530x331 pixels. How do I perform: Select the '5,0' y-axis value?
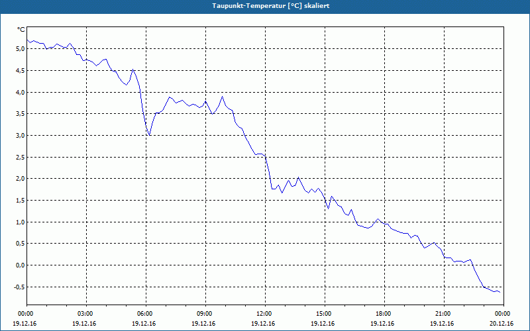click(x=21, y=49)
